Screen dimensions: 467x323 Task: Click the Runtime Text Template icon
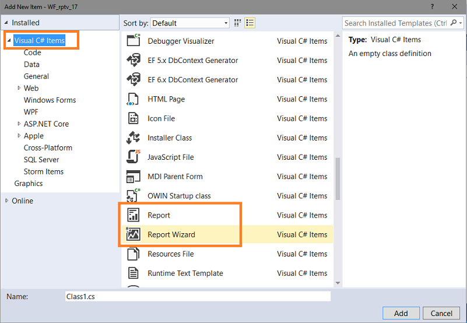pos(133,273)
